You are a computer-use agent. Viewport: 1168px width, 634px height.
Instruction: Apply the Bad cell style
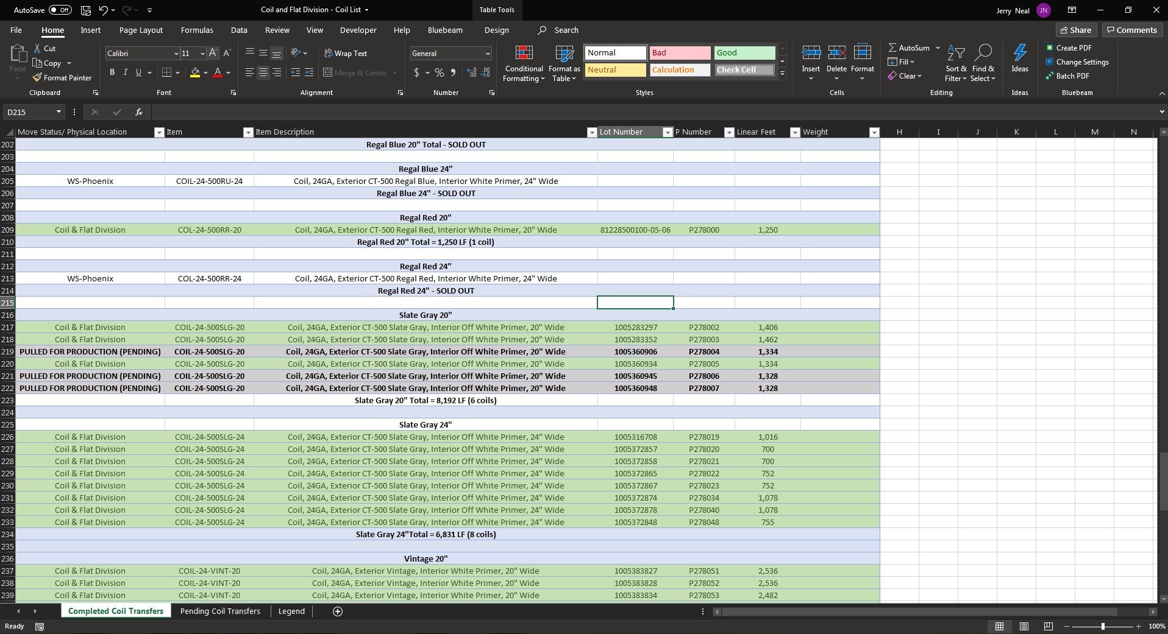pyautogui.click(x=680, y=53)
